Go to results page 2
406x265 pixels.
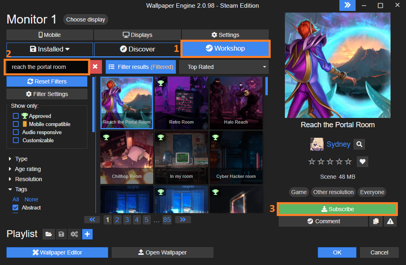click(x=117, y=220)
